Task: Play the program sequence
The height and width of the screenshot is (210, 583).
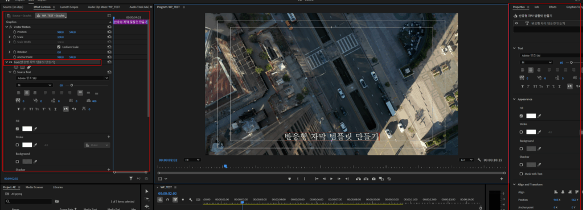Action: (x=331, y=179)
